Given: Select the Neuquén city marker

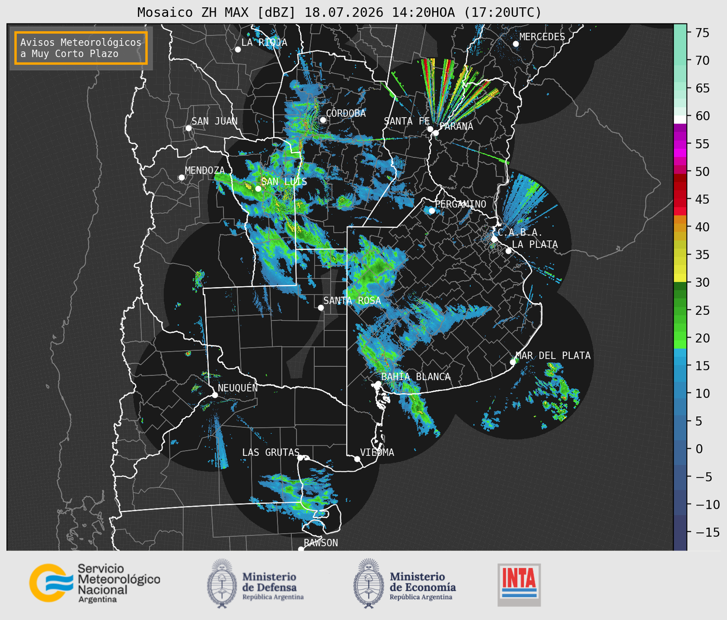Looking at the screenshot, I should tap(215, 395).
